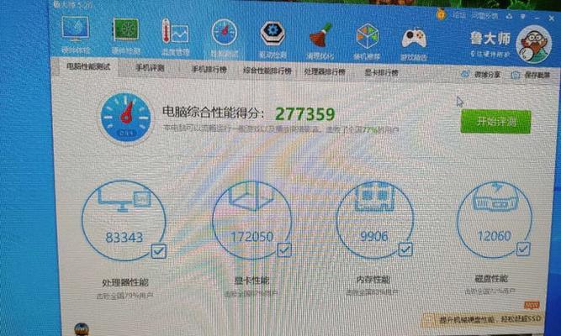Click the 内存性能 label

point(373,279)
